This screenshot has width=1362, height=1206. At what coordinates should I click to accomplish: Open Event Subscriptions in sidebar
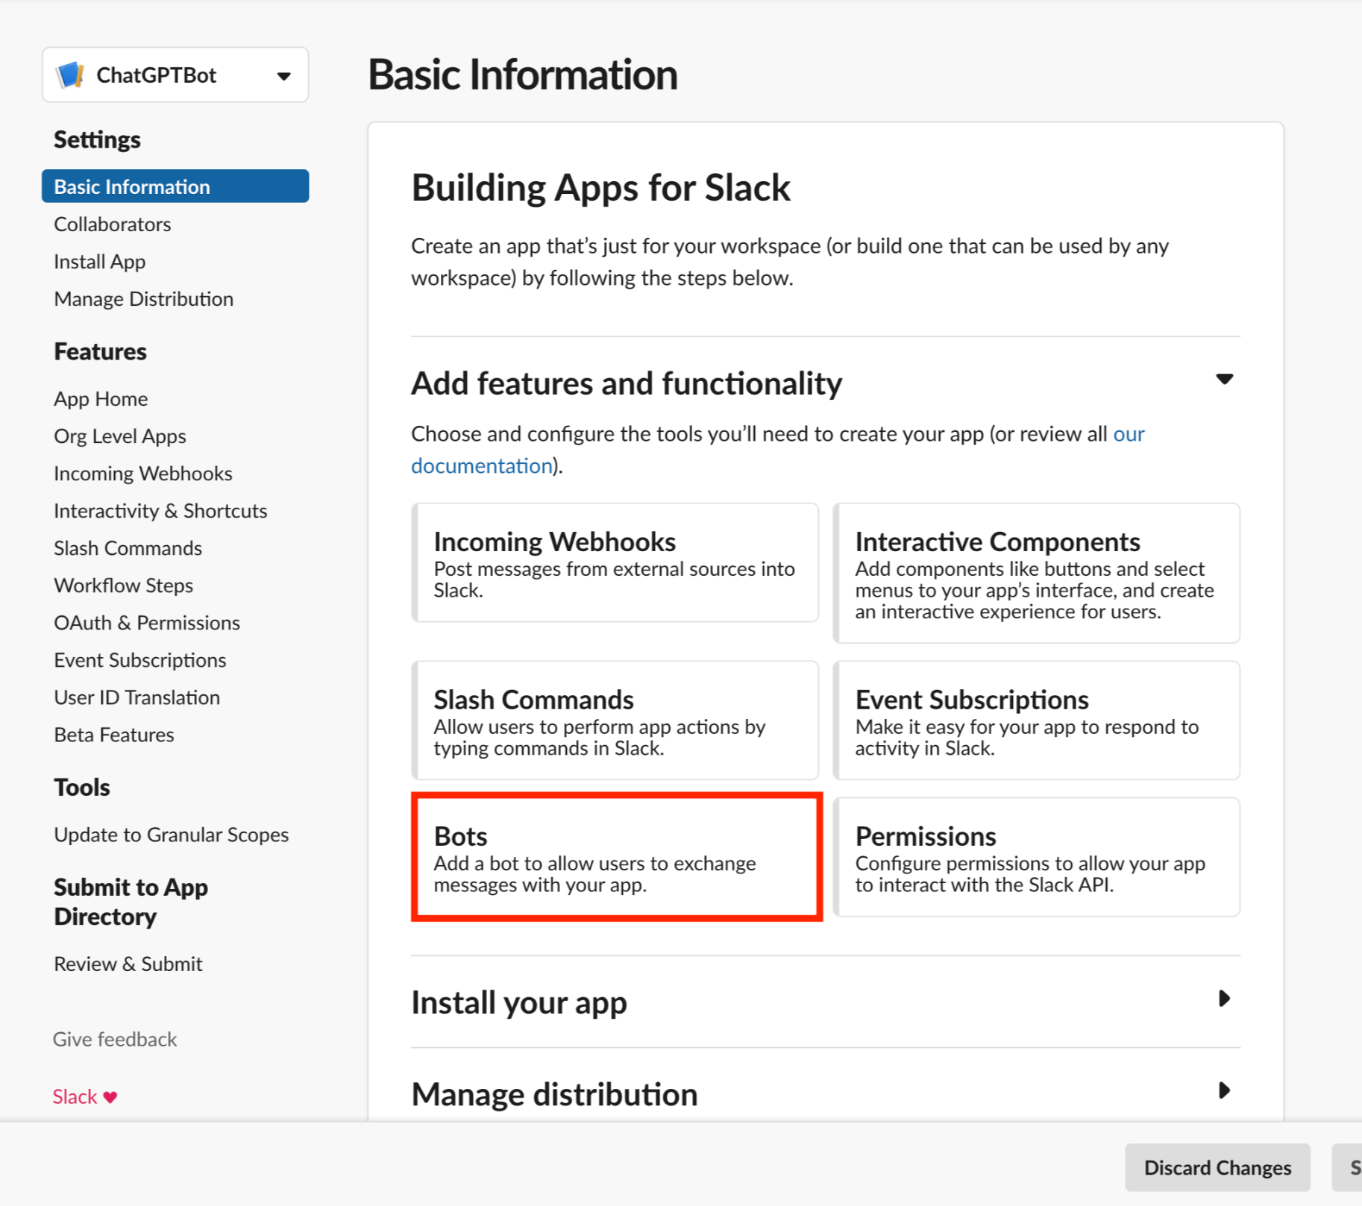point(140,660)
